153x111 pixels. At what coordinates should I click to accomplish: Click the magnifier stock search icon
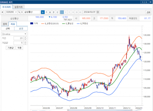click(x=19, y=12)
